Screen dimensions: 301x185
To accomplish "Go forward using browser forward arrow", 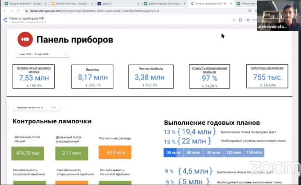I will point(12,11).
